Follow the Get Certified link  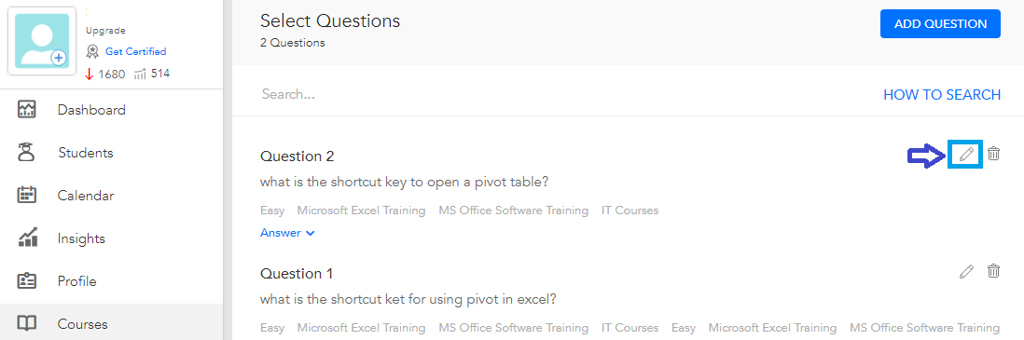pyautogui.click(x=136, y=51)
